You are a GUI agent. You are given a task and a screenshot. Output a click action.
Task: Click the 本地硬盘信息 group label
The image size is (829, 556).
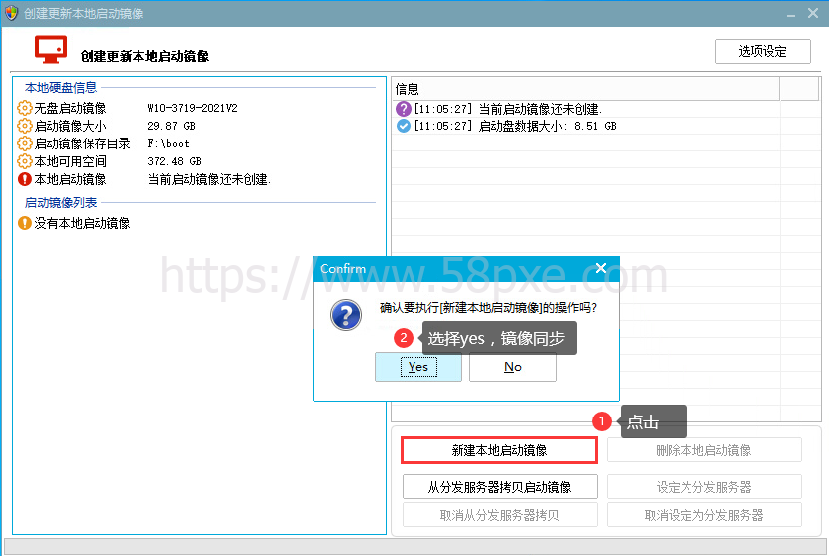click(60, 88)
